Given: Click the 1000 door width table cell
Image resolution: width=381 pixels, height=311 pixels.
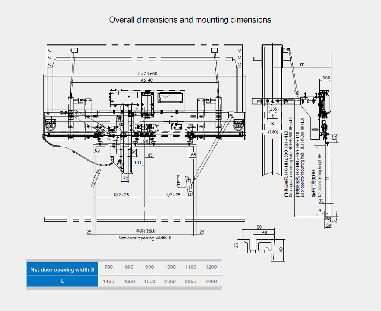Looking at the screenshot, I should [x=170, y=267].
